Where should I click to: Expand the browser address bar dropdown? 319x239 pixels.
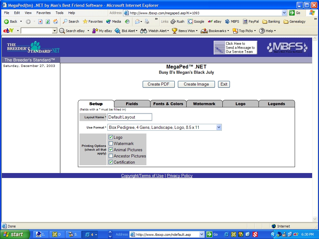click(x=284, y=13)
